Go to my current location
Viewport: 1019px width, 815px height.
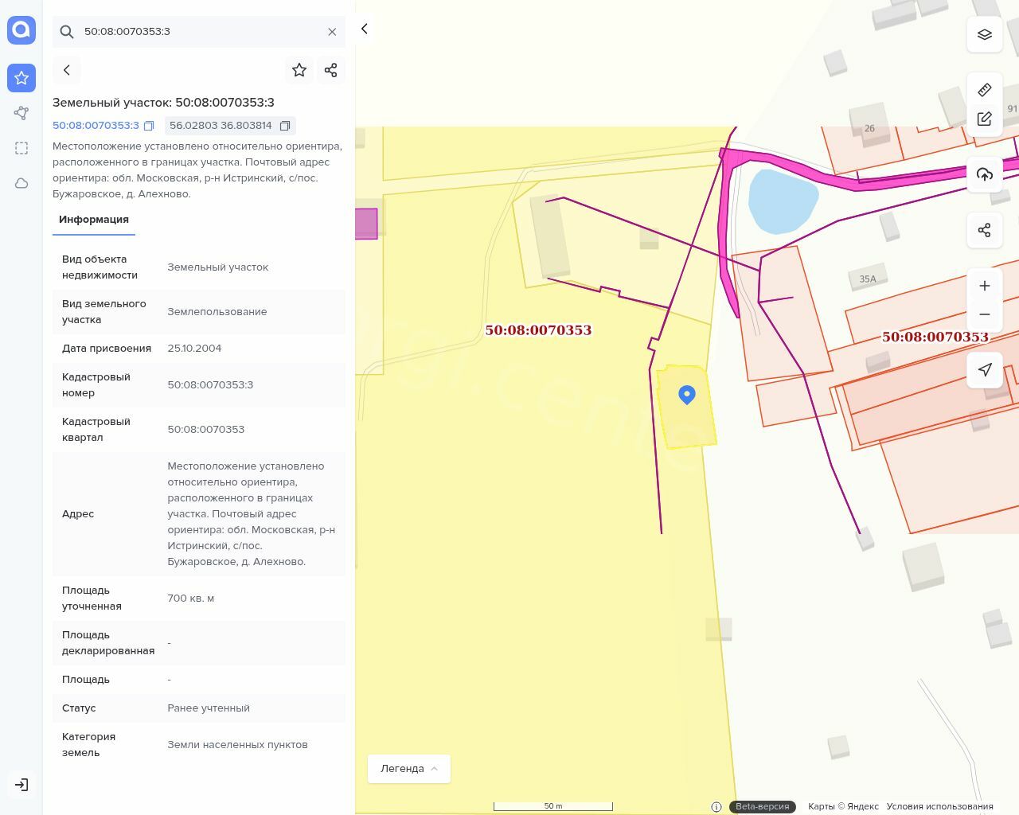985,370
